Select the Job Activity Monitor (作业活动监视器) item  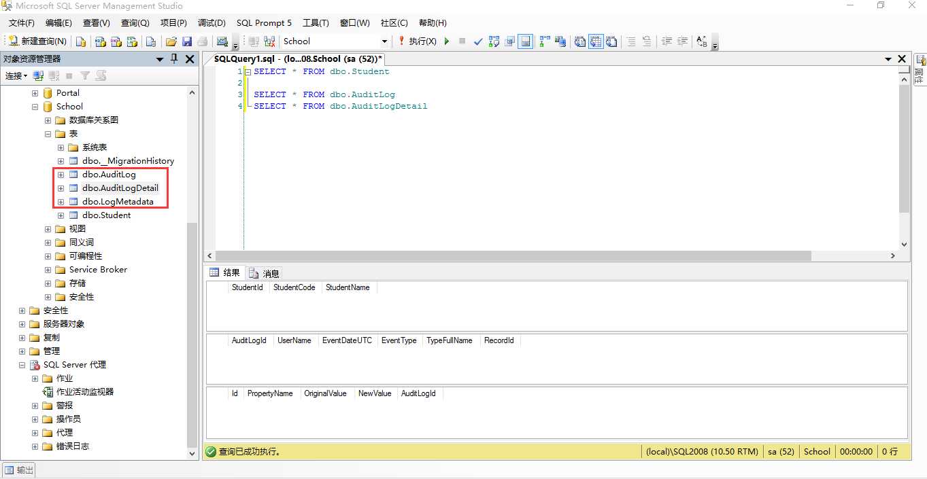click(85, 392)
